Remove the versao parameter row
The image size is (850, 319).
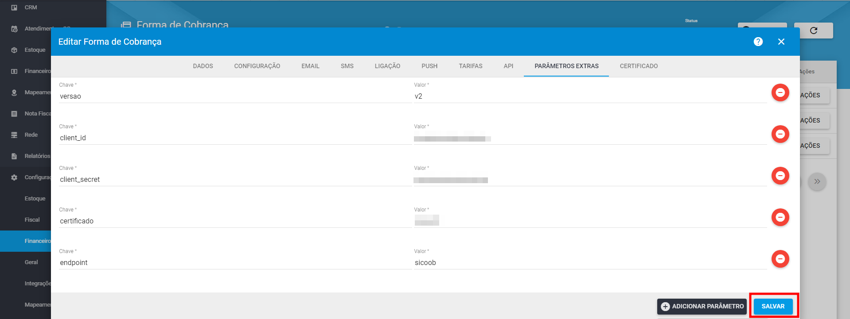coord(780,92)
